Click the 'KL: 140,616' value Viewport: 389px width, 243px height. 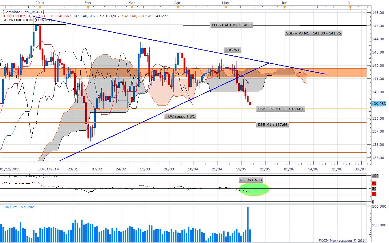click(x=84, y=16)
